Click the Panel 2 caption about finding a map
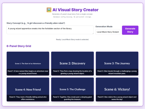 [73, 72]
